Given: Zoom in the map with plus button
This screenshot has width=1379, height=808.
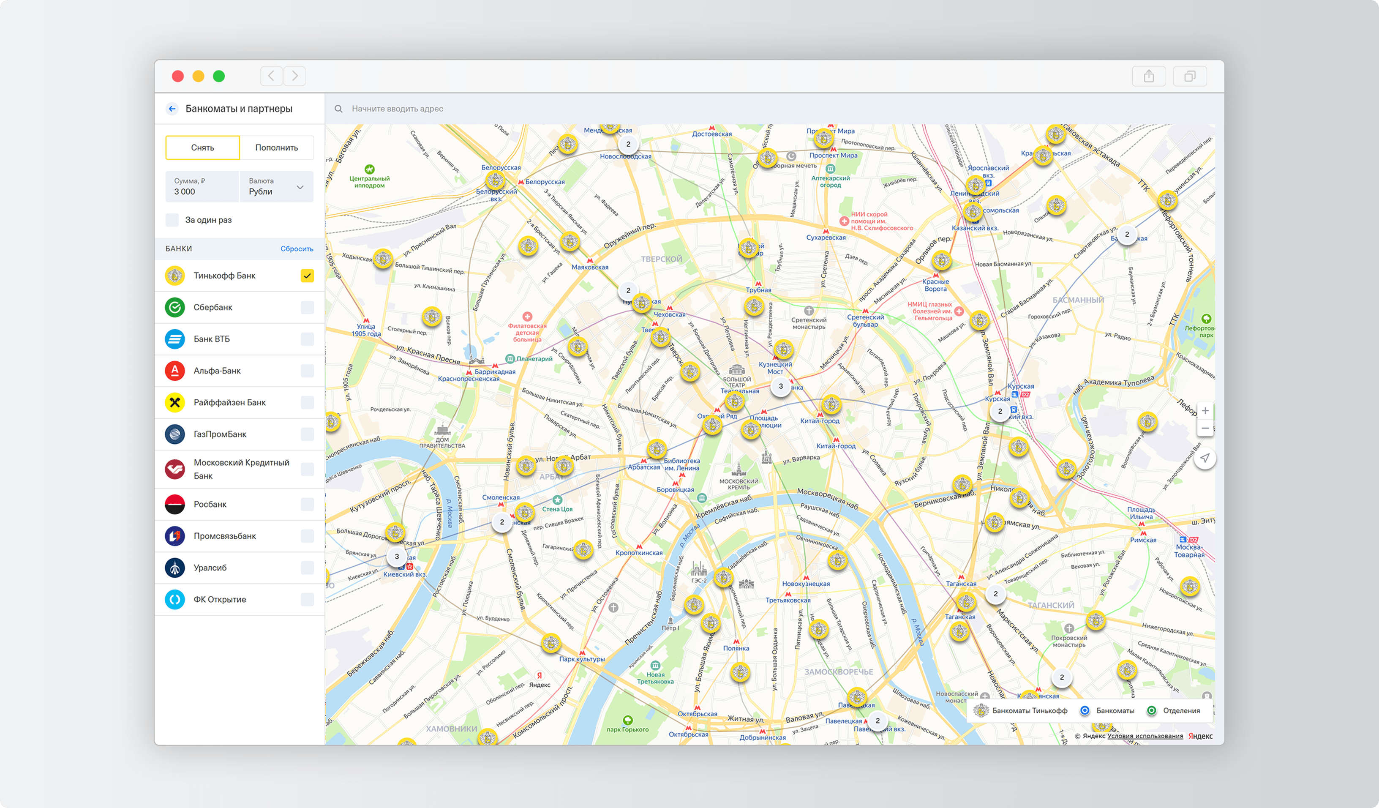Looking at the screenshot, I should pos(1205,411).
